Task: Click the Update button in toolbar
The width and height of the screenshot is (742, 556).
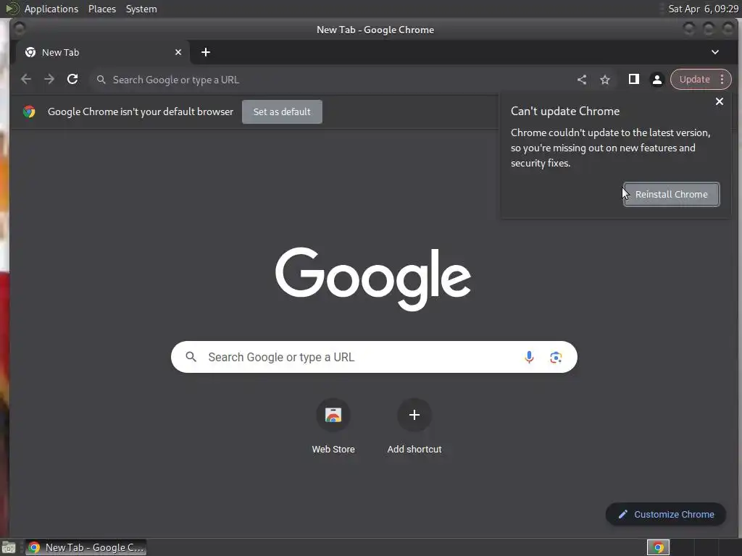Action: pyautogui.click(x=695, y=80)
